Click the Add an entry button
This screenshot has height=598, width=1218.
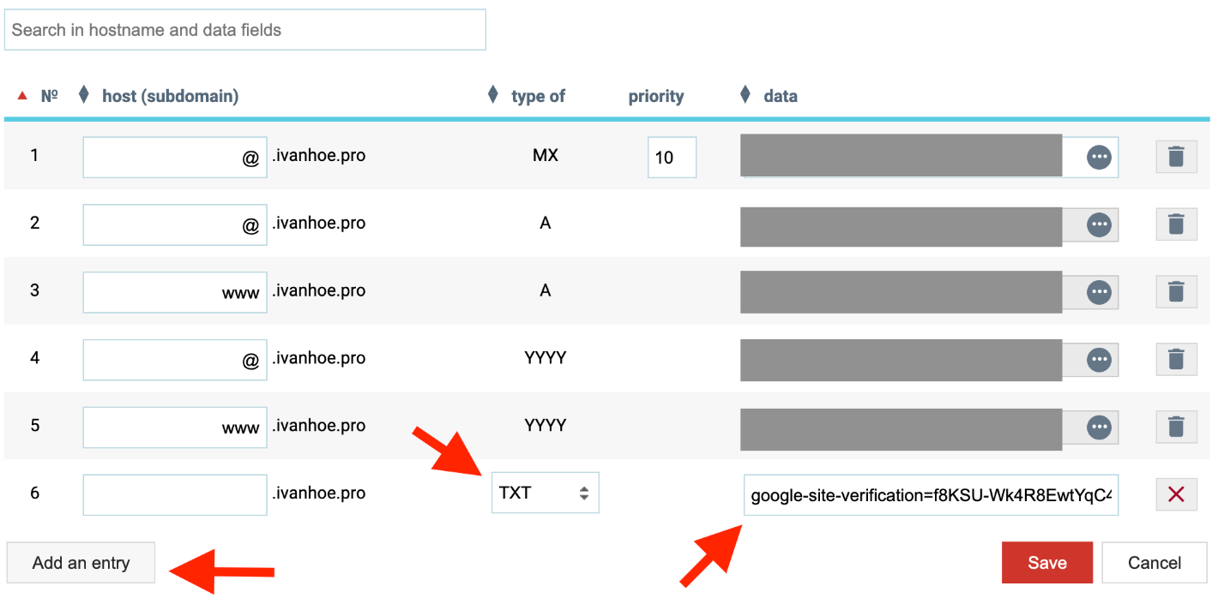point(81,563)
